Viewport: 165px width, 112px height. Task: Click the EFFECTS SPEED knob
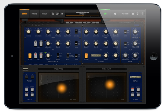[x=106, y=56]
